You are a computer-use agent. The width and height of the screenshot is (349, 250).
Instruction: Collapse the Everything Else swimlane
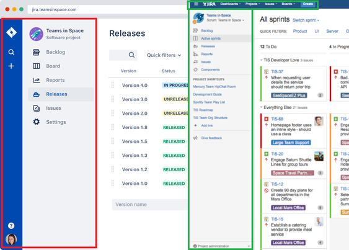262,107
